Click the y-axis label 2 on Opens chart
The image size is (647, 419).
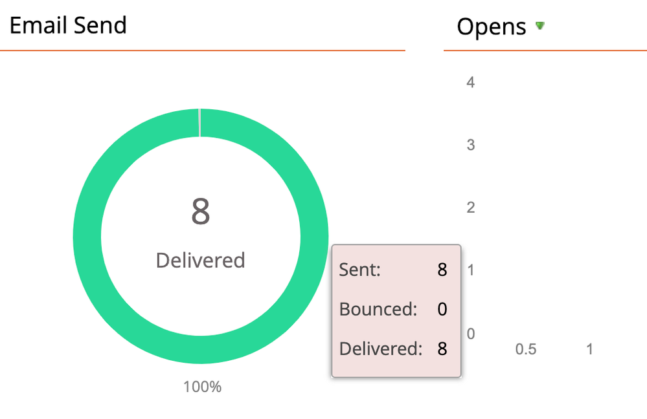coord(471,207)
